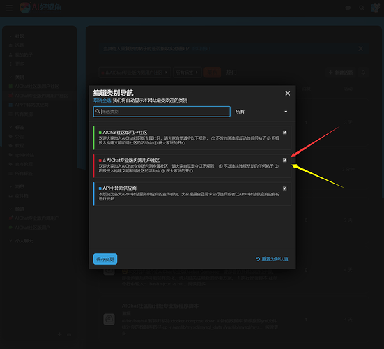Click the 取消全选 link
384x349 pixels.
tap(102, 101)
